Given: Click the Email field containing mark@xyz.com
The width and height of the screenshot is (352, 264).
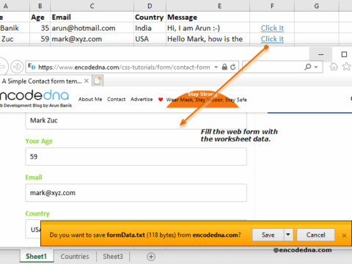Looking at the screenshot, I should 136,193.
